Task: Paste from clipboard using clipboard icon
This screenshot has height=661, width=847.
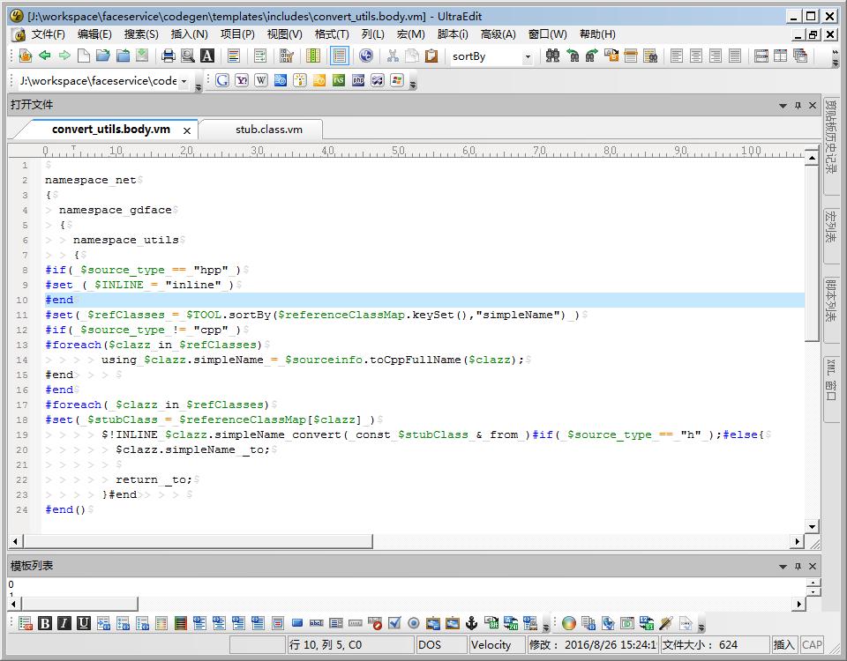Action: click(431, 56)
